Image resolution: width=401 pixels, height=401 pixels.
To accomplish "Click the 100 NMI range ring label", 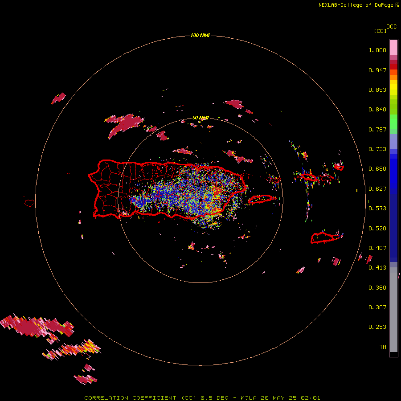I will click(200, 35).
